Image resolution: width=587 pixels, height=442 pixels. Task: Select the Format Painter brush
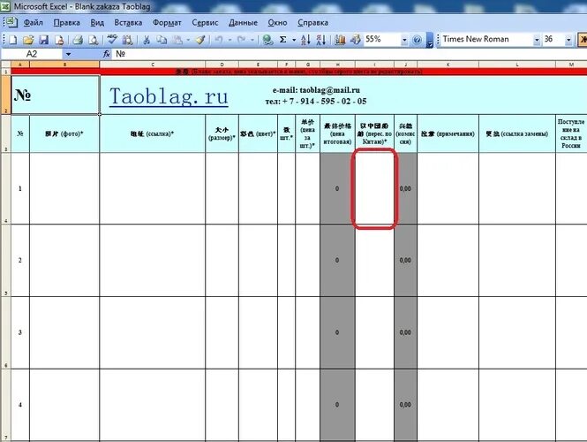(x=200, y=40)
